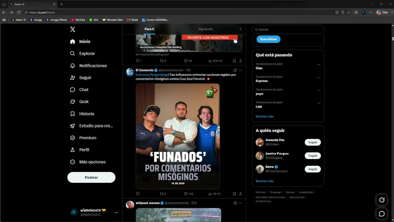Go to Inicio in the sidebar
This screenshot has width=394, height=222.
tap(80, 41)
